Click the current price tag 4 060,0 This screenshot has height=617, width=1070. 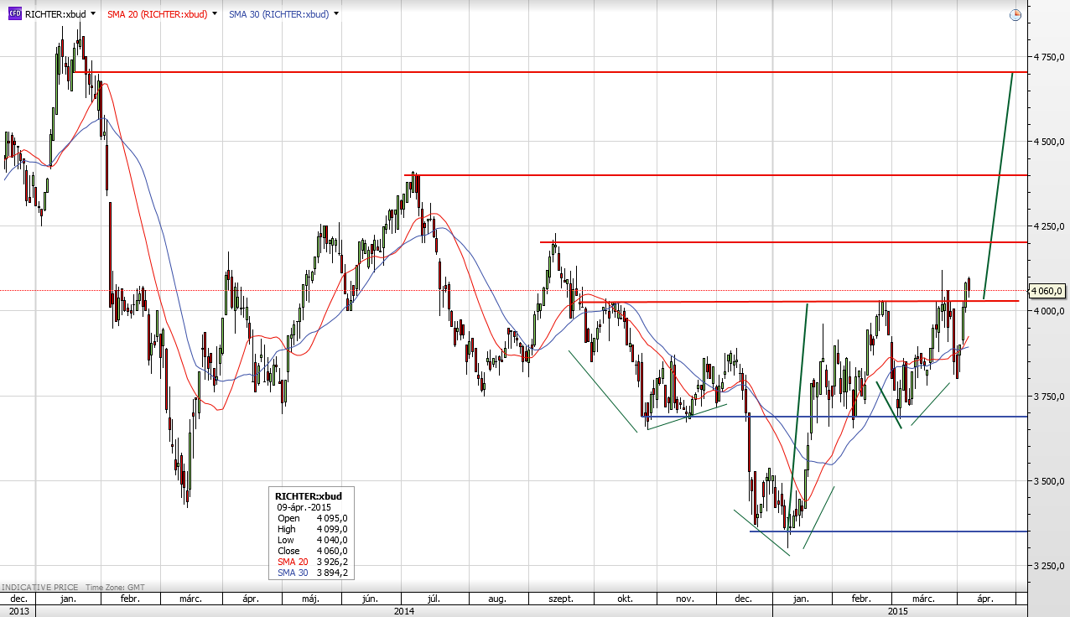tap(1047, 291)
